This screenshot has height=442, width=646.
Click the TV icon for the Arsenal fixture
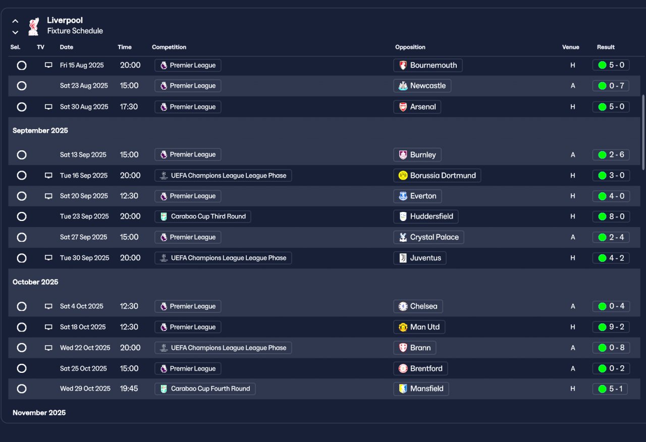tap(48, 107)
